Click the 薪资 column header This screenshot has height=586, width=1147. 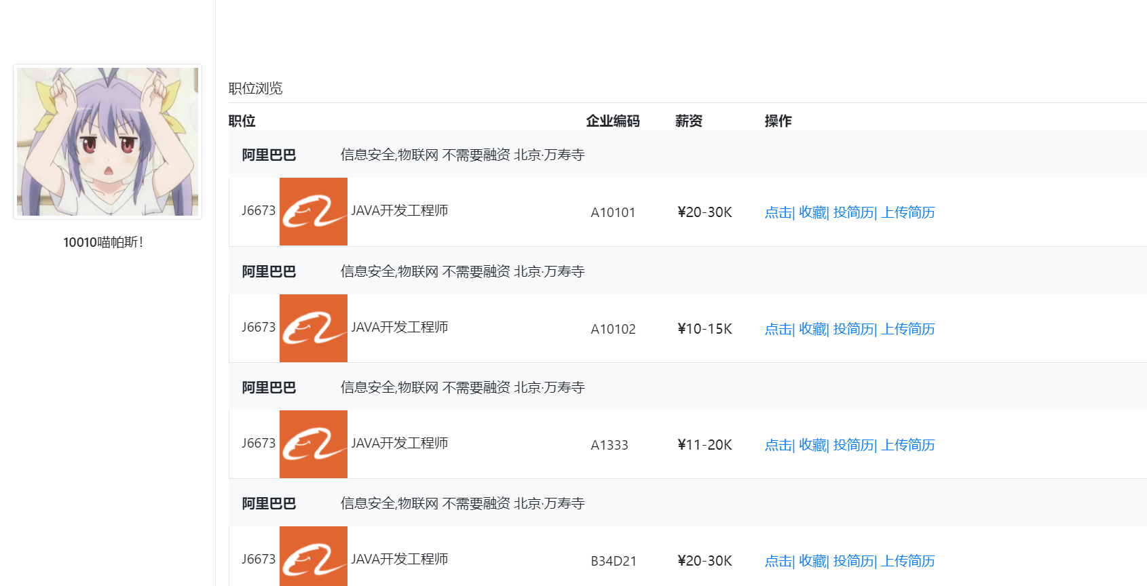pos(688,121)
